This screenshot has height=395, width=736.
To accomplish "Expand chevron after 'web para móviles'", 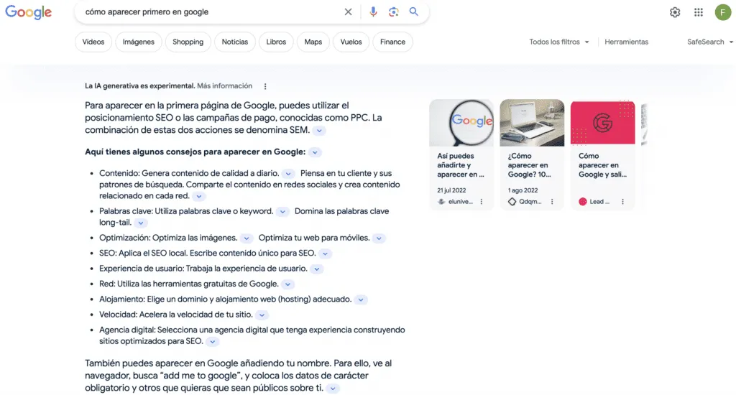I will pyautogui.click(x=379, y=238).
